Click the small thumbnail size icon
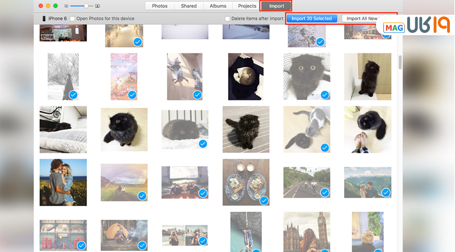Viewport: 455px width, 252px height. coord(68,6)
